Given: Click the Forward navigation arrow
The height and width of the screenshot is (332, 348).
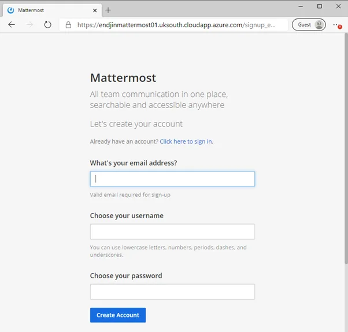Looking at the screenshot, I should click(x=29, y=25).
